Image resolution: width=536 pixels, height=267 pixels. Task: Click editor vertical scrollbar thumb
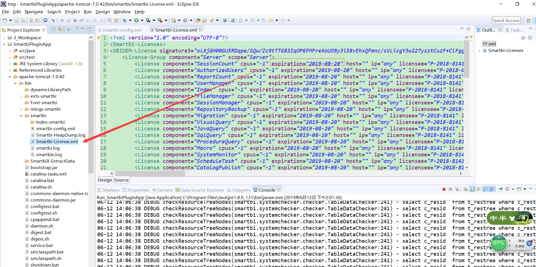(466, 59)
